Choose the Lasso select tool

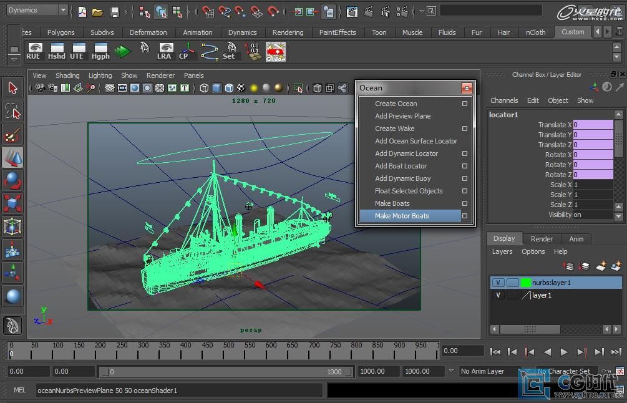pos(13,112)
